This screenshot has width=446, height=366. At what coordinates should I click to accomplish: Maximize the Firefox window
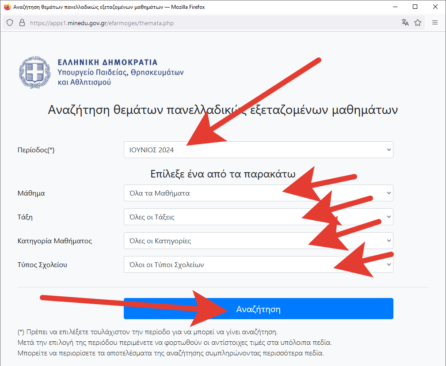415,7
